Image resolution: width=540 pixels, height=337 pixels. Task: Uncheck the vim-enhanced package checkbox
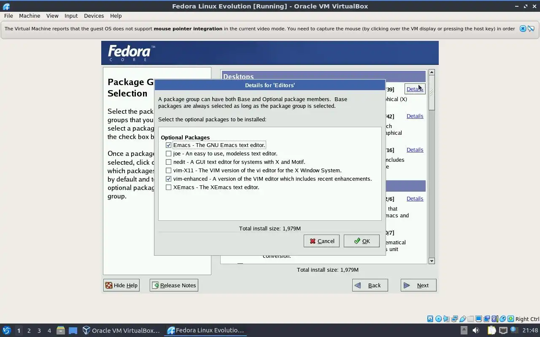[x=168, y=179]
